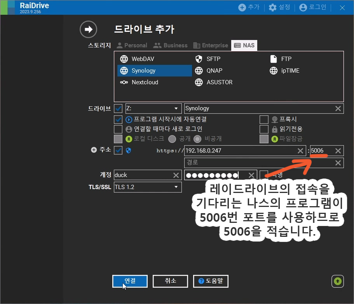Toggle the 파일잠금 checkbox
The image size is (354, 304).
264,139
